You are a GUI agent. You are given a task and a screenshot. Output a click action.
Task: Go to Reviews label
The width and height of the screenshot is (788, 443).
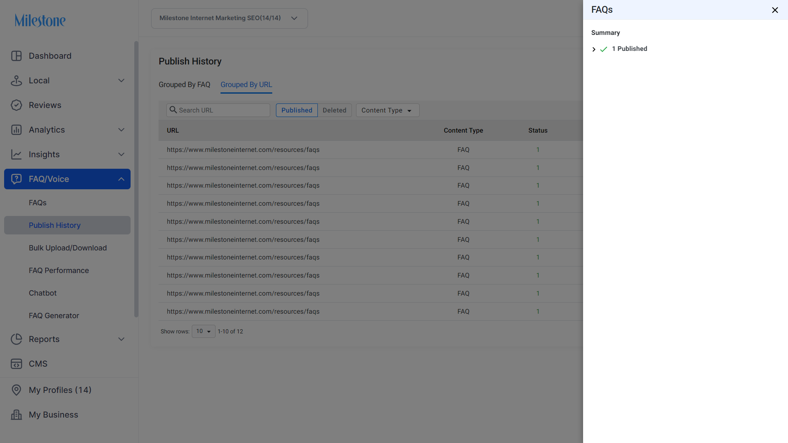coord(45,105)
